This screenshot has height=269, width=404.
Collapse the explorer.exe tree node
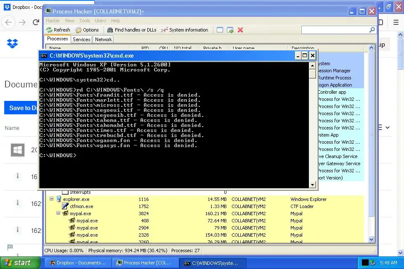click(x=51, y=199)
